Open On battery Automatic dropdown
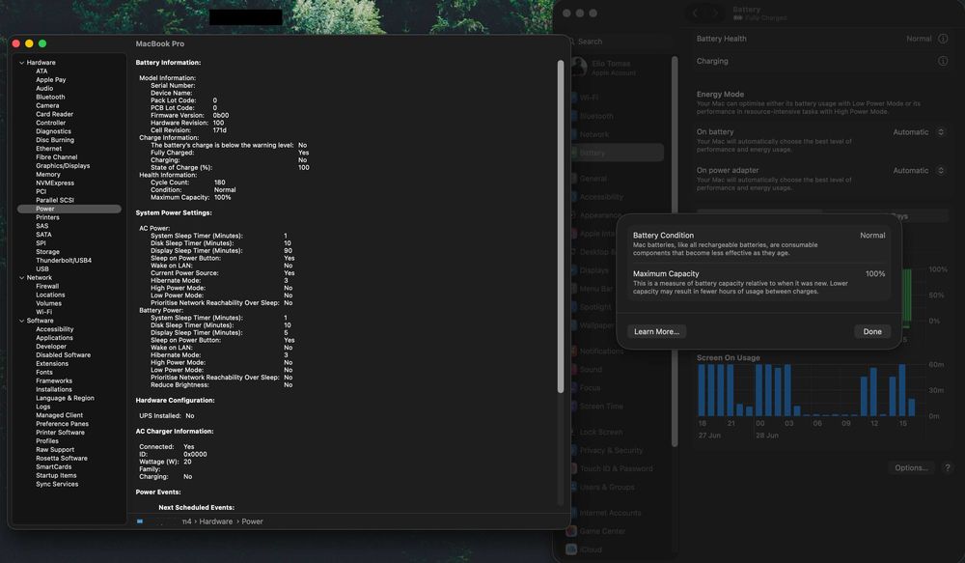 point(919,132)
